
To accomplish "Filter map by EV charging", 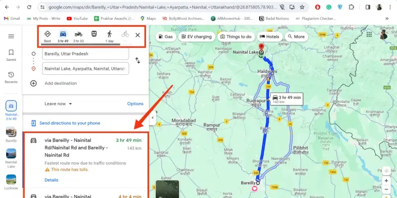I will point(197,37).
